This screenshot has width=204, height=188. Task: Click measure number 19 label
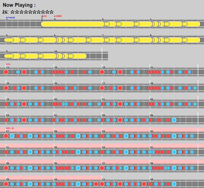(7, 99)
